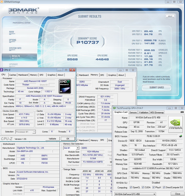Maximize the GPU-Z window

click(x=176, y=108)
